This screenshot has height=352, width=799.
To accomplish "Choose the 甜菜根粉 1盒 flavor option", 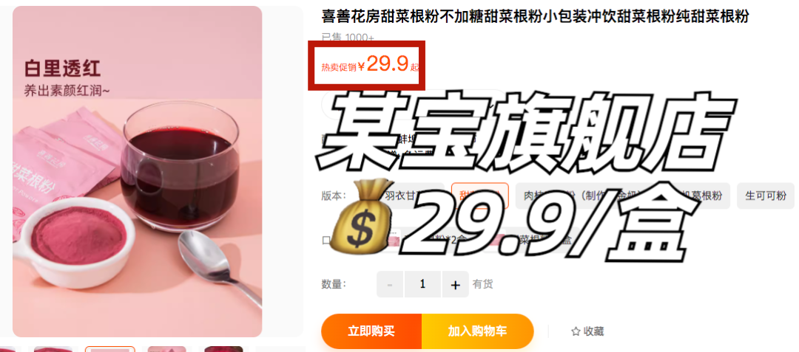I will tap(533, 240).
